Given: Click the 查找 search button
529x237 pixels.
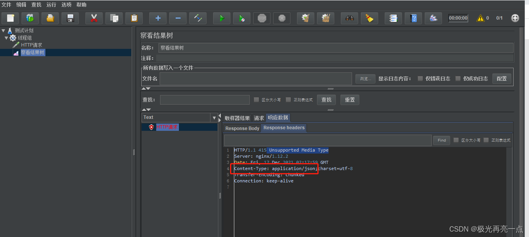Looking at the screenshot, I should 327,100.
